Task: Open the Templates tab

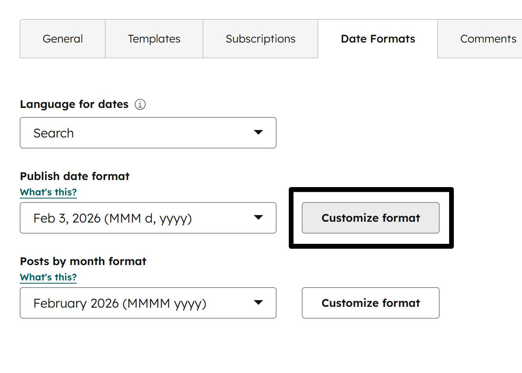Action: (154, 39)
